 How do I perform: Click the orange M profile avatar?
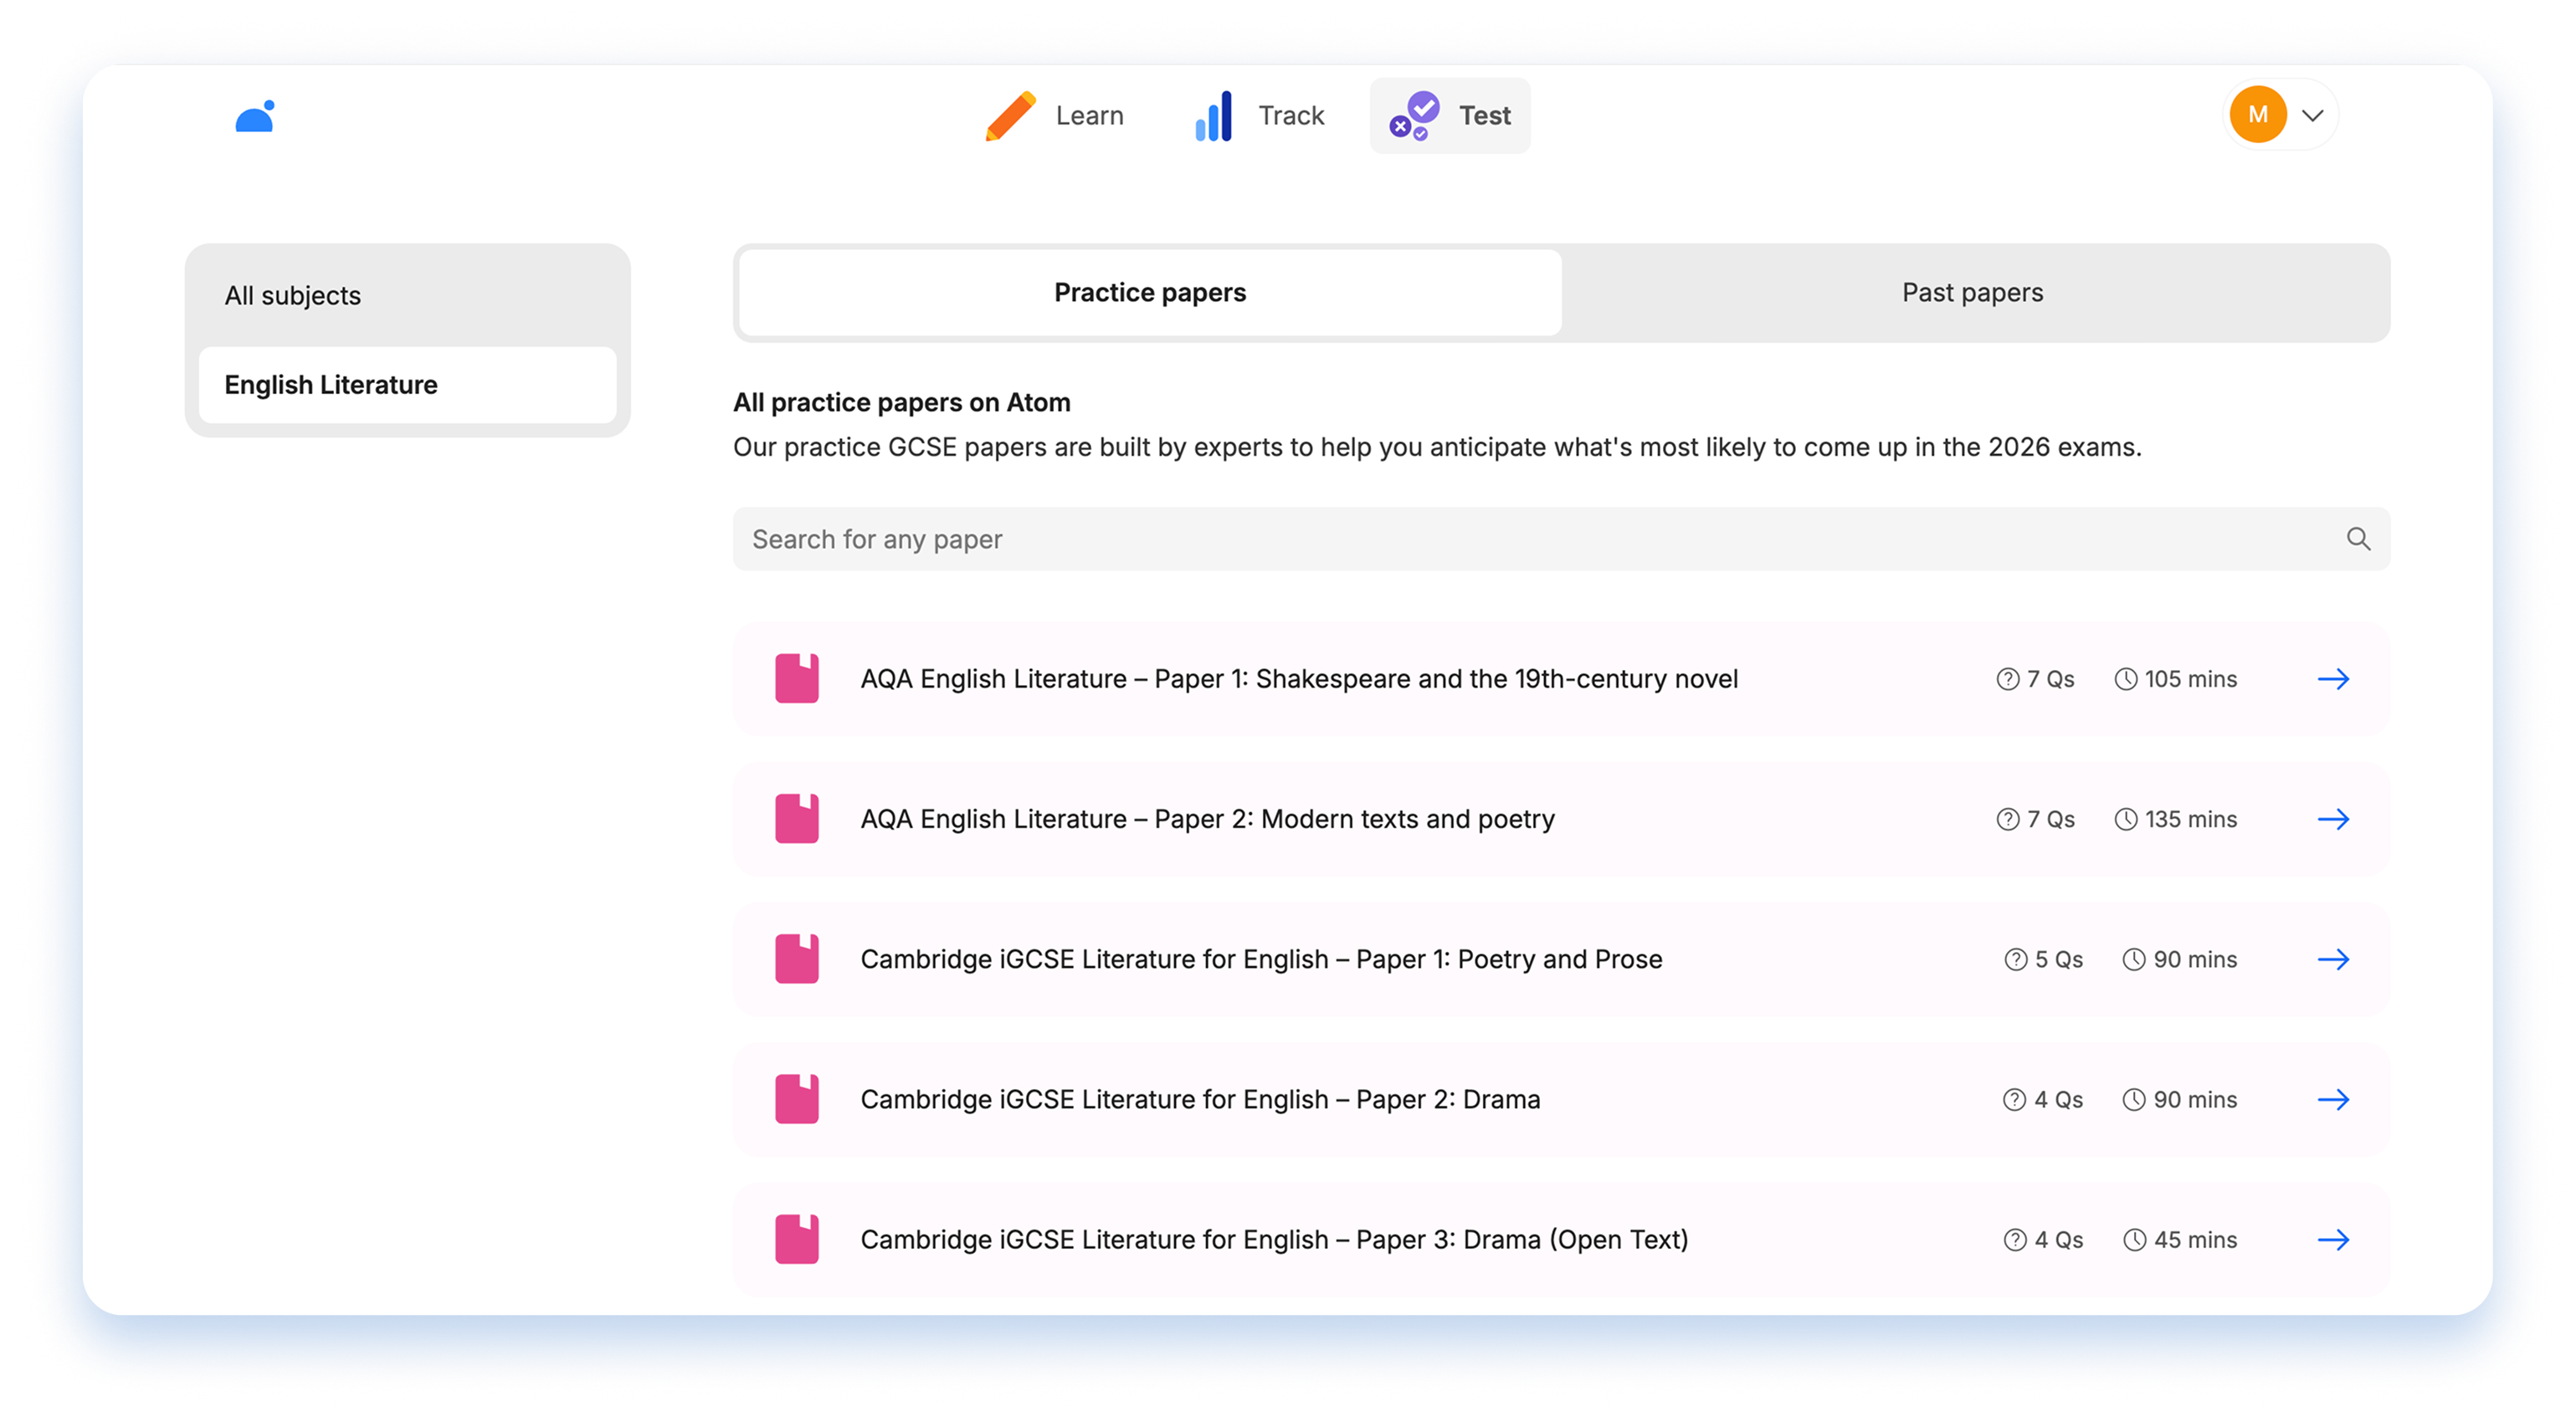[2258, 115]
